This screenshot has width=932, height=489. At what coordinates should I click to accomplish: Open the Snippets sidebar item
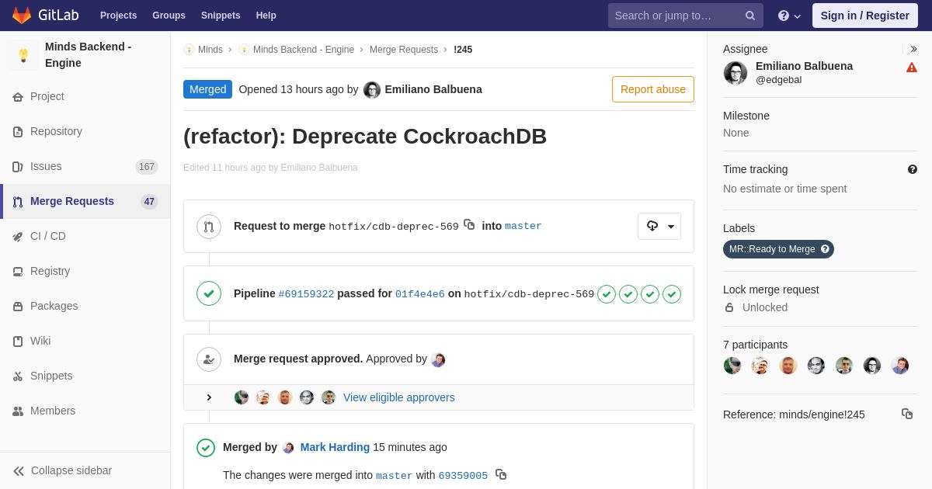(x=85, y=376)
